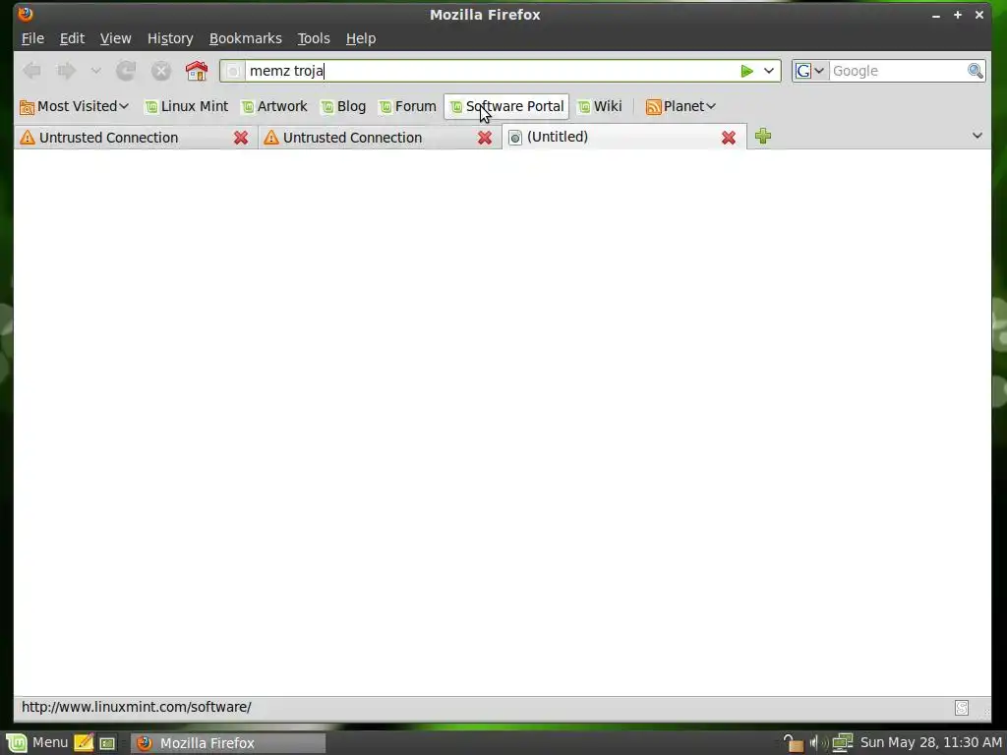The height and width of the screenshot is (755, 1007).
Task: Open the Linux Mint Menu button
Action: [x=37, y=743]
